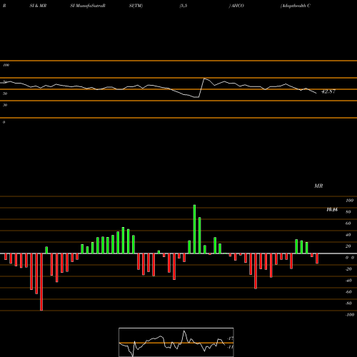Screen dimensions: 357x357
Task: Click the MR axis label '0 0'
Action: pos(350,258)
